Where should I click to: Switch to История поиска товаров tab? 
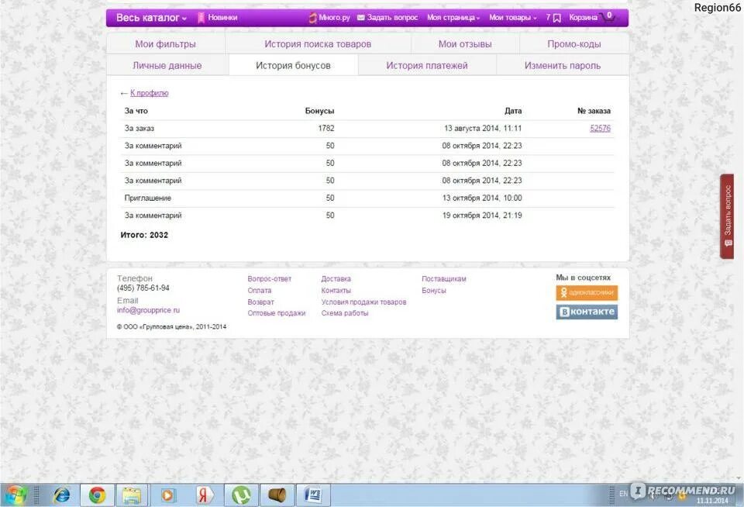pos(318,43)
